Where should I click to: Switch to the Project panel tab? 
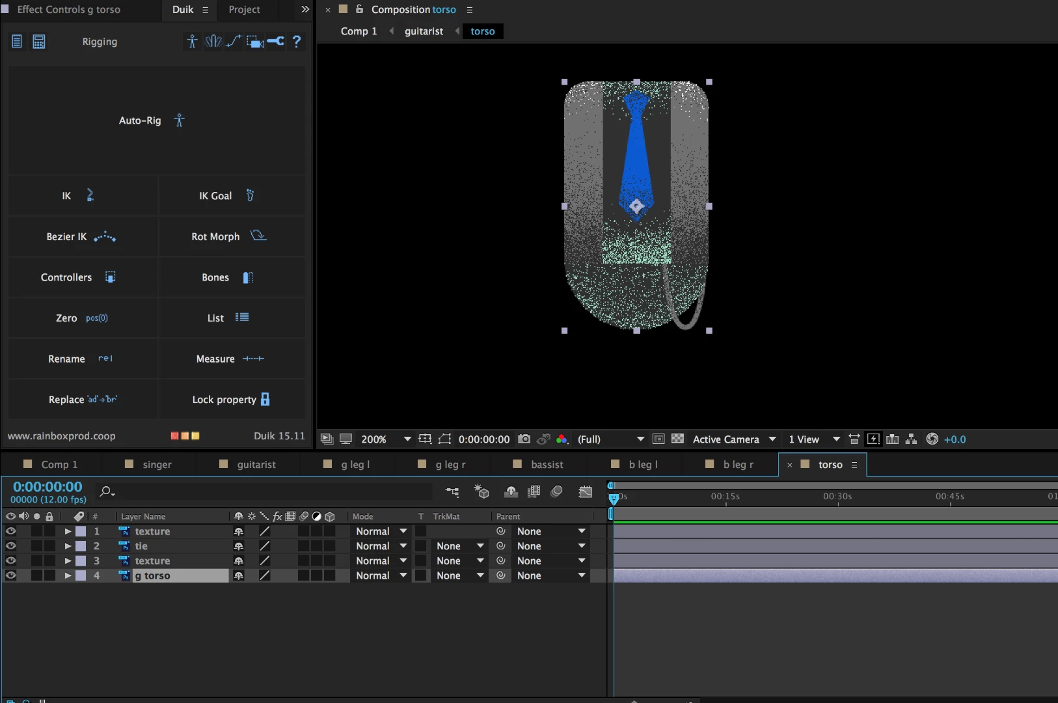[x=244, y=10]
